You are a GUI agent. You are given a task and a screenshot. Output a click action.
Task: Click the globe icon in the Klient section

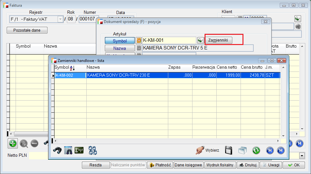(x=298, y=26)
